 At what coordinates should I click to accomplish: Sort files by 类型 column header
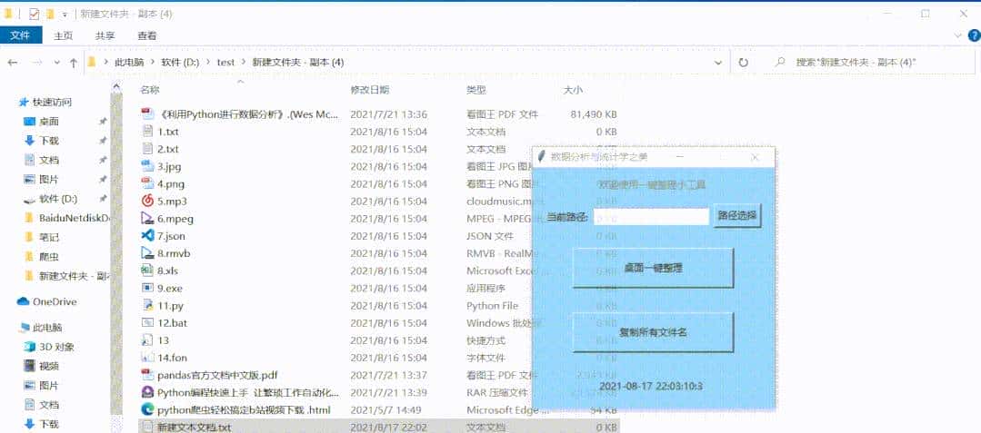(476, 90)
